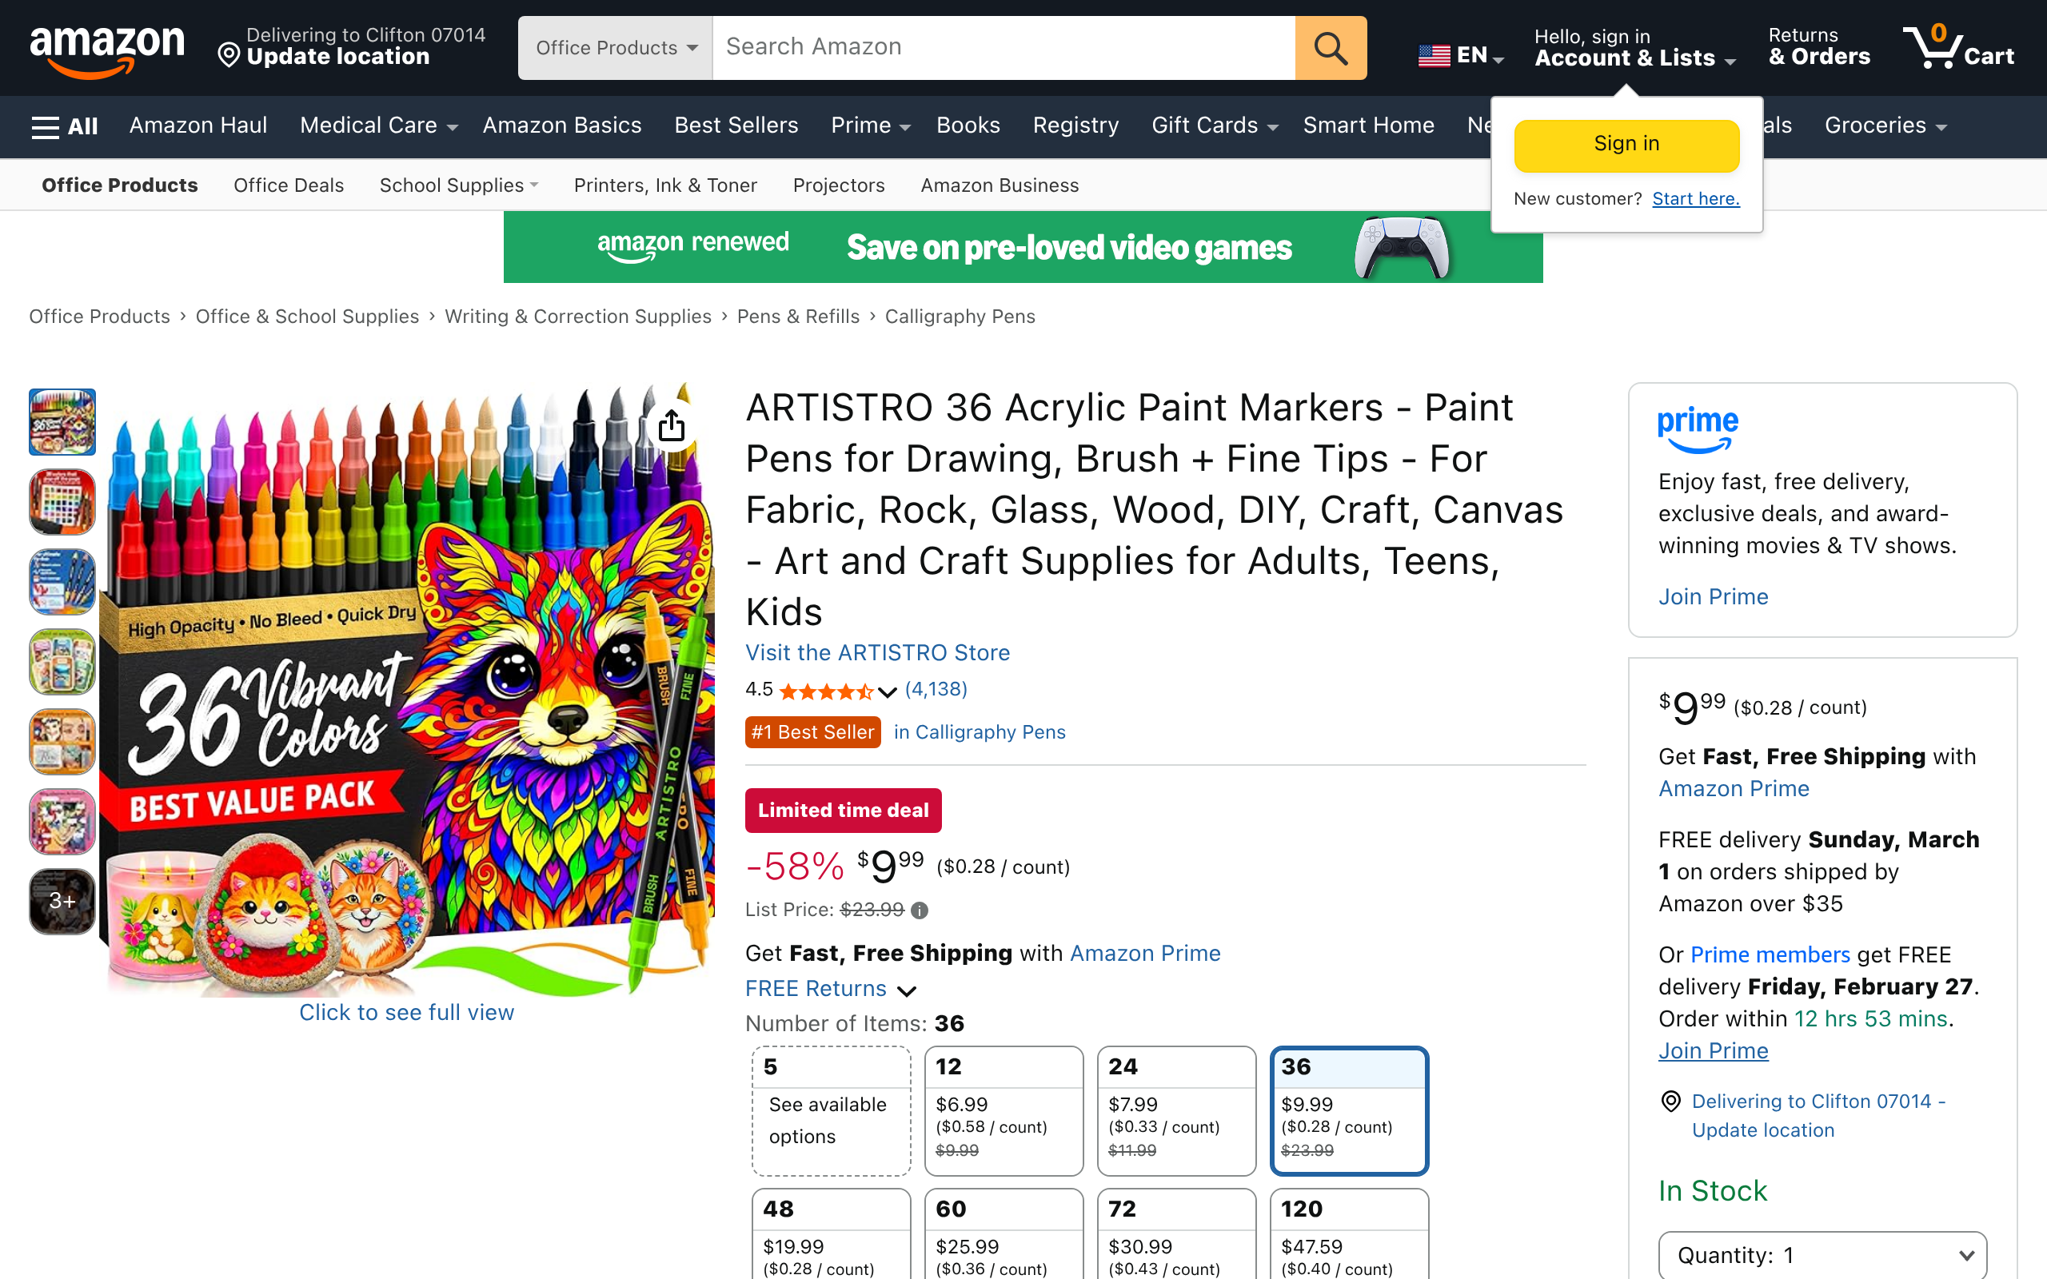The height and width of the screenshot is (1279, 2047).
Task: Open Best Sellers in navigation bar
Action: tap(736, 126)
